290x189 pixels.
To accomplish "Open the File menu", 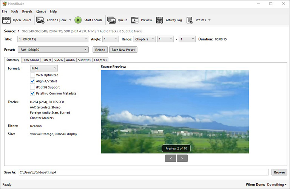I will [x=5, y=11].
